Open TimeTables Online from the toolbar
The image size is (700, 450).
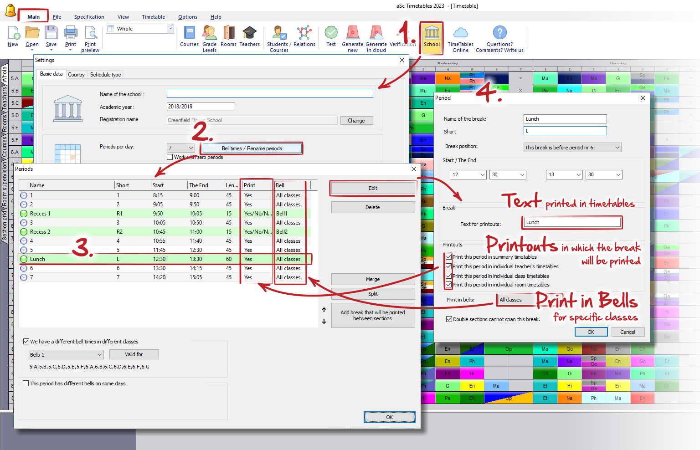[461, 33]
